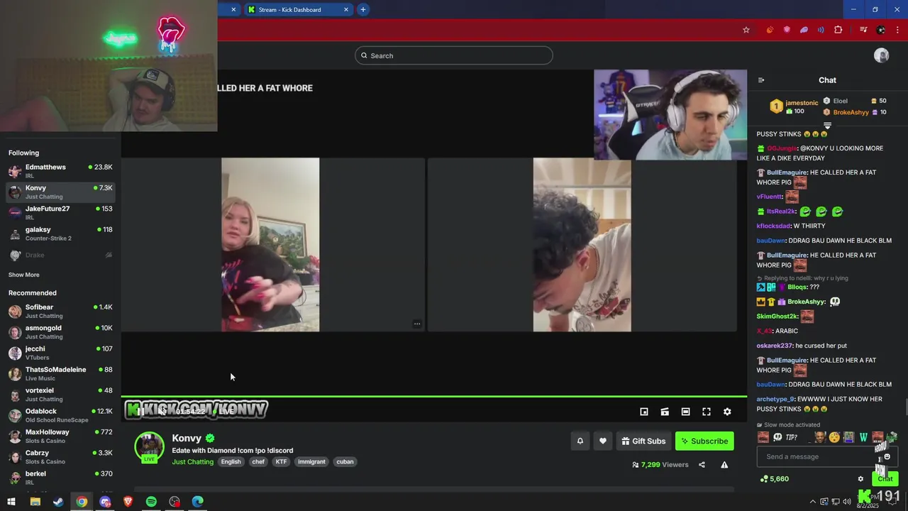The height and width of the screenshot is (511, 908).
Task: Switch to Stream - Kick Dashboard tab
Action: pyautogui.click(x=298, y=9)
